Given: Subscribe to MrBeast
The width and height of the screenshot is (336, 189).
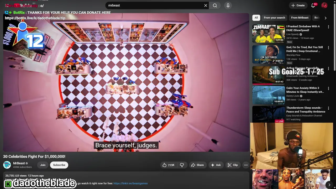Looking at the screenshot, I should [59, 165].
